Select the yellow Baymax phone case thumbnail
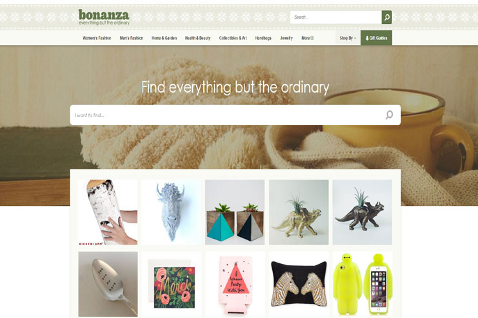 tap(363, 284)
